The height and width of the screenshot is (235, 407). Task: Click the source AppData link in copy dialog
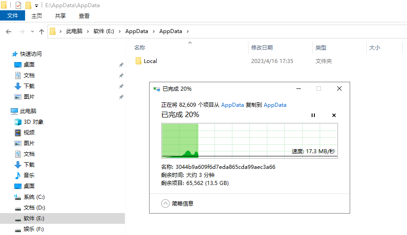click(x=232, y=105)
